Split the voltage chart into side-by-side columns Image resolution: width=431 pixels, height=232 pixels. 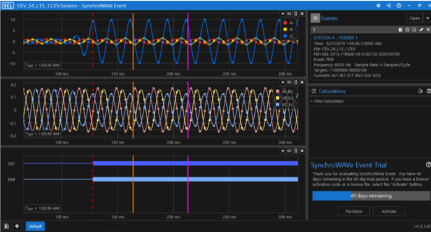289,82
